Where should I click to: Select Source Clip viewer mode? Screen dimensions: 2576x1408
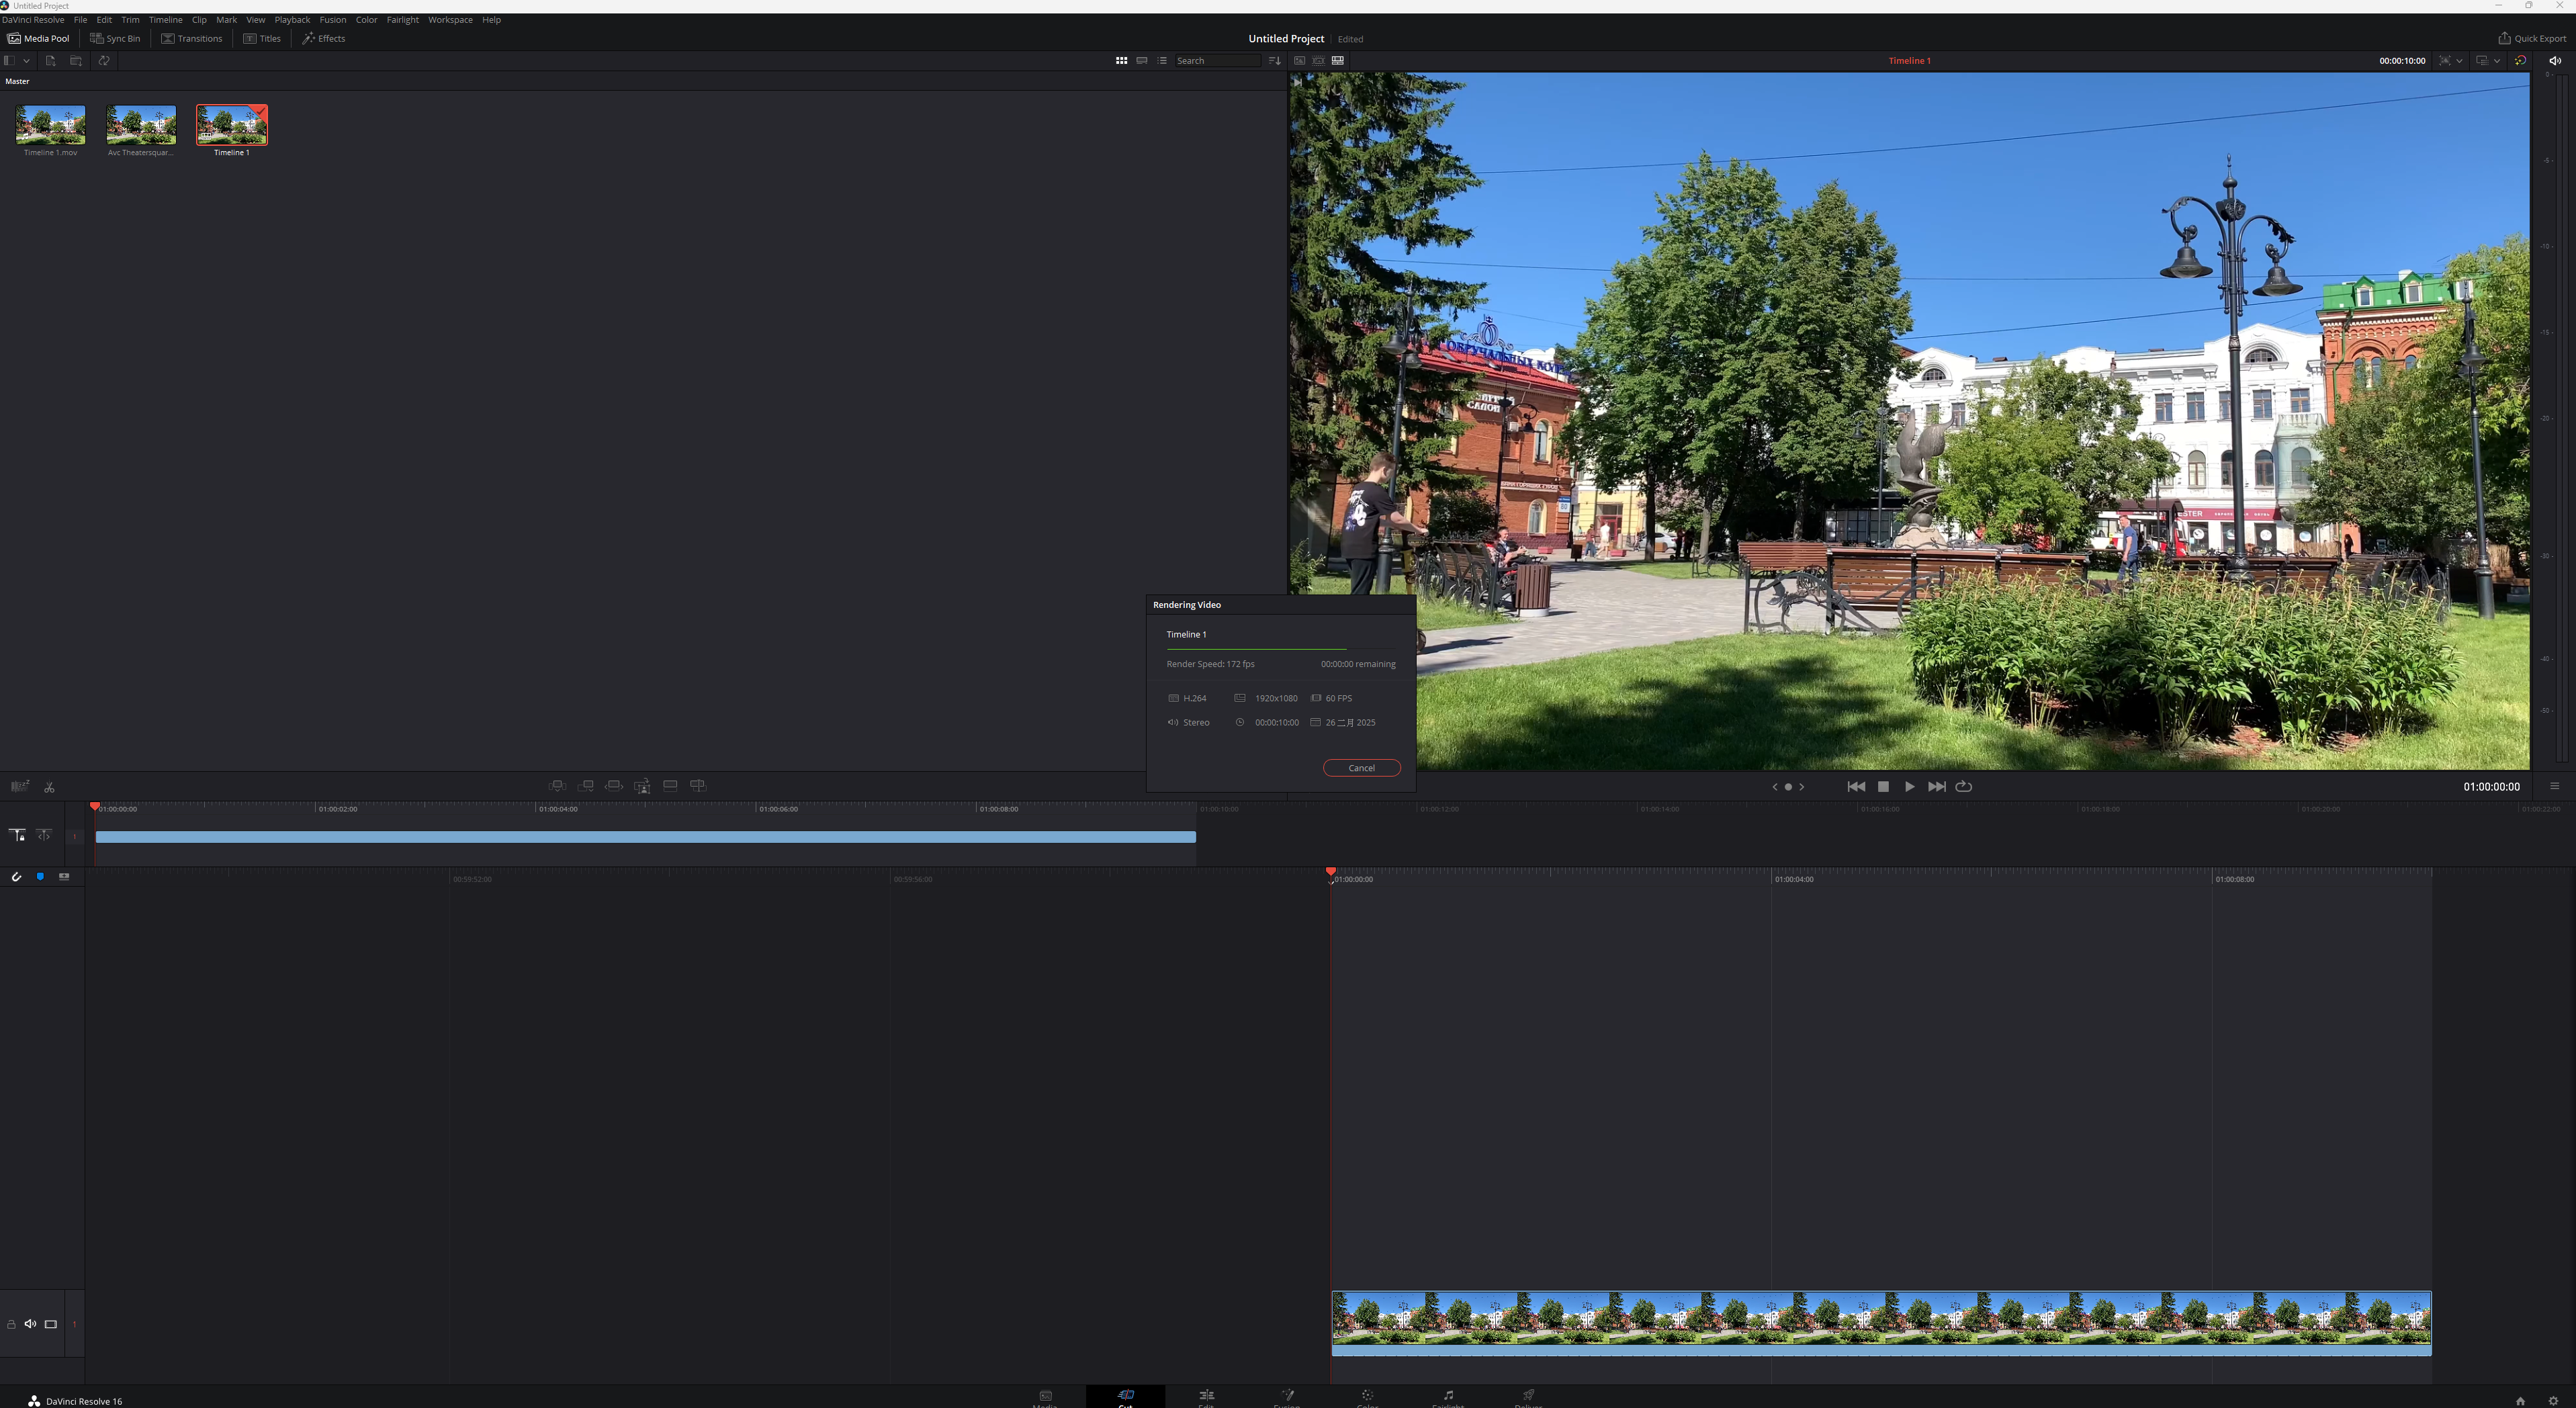(1299, 61)
